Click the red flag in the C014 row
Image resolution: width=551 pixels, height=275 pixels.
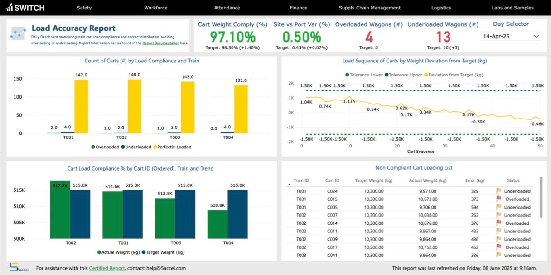point(498,223)
